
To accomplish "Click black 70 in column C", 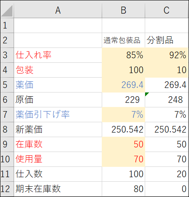I will [167, 159].
